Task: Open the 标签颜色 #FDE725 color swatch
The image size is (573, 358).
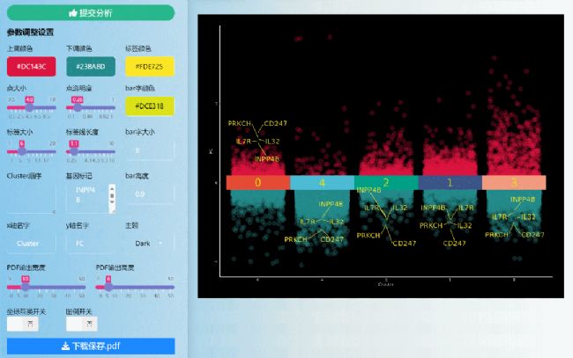Action: tap(149, 66)
